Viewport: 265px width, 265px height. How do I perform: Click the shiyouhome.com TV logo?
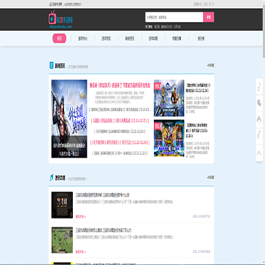pyautogui.click(x=60, y=20)
